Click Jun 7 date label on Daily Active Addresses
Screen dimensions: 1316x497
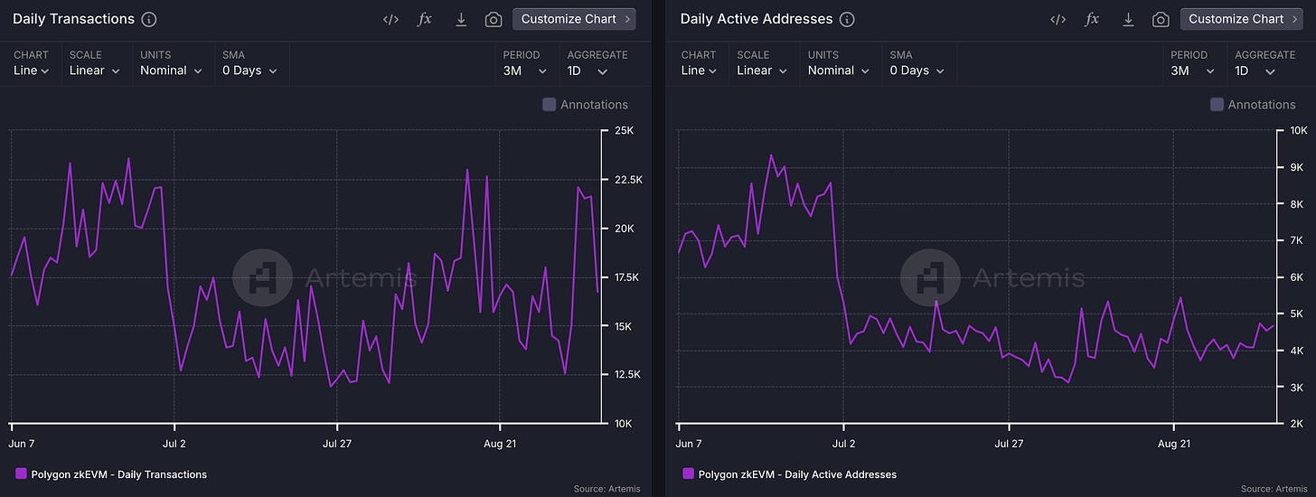pos(689,444)
